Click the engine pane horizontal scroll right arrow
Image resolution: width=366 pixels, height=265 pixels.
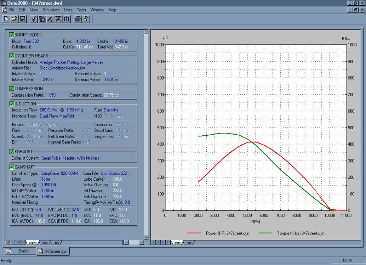[142, 243]
